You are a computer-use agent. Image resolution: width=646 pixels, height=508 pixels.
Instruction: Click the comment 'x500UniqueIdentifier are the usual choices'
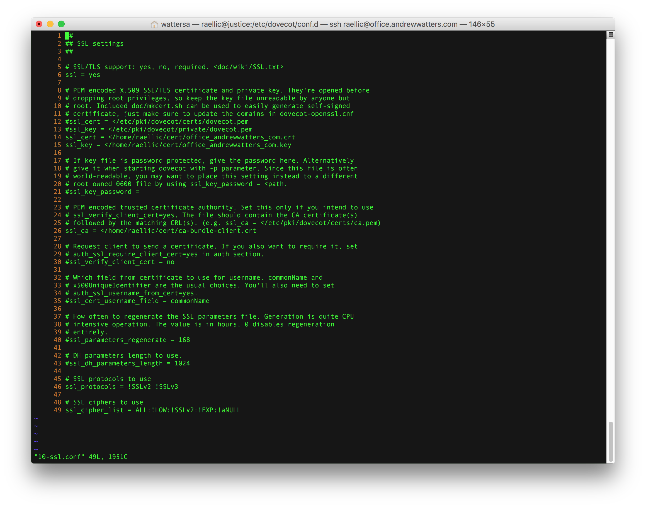200,285
